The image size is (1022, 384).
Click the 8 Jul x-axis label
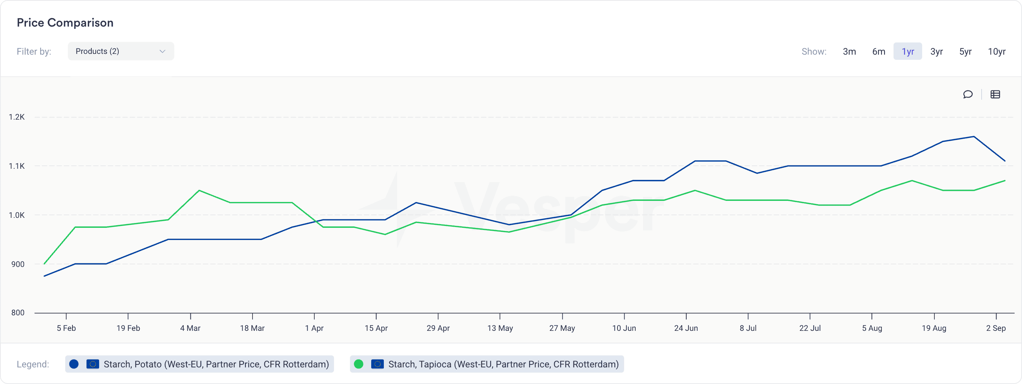748,328
